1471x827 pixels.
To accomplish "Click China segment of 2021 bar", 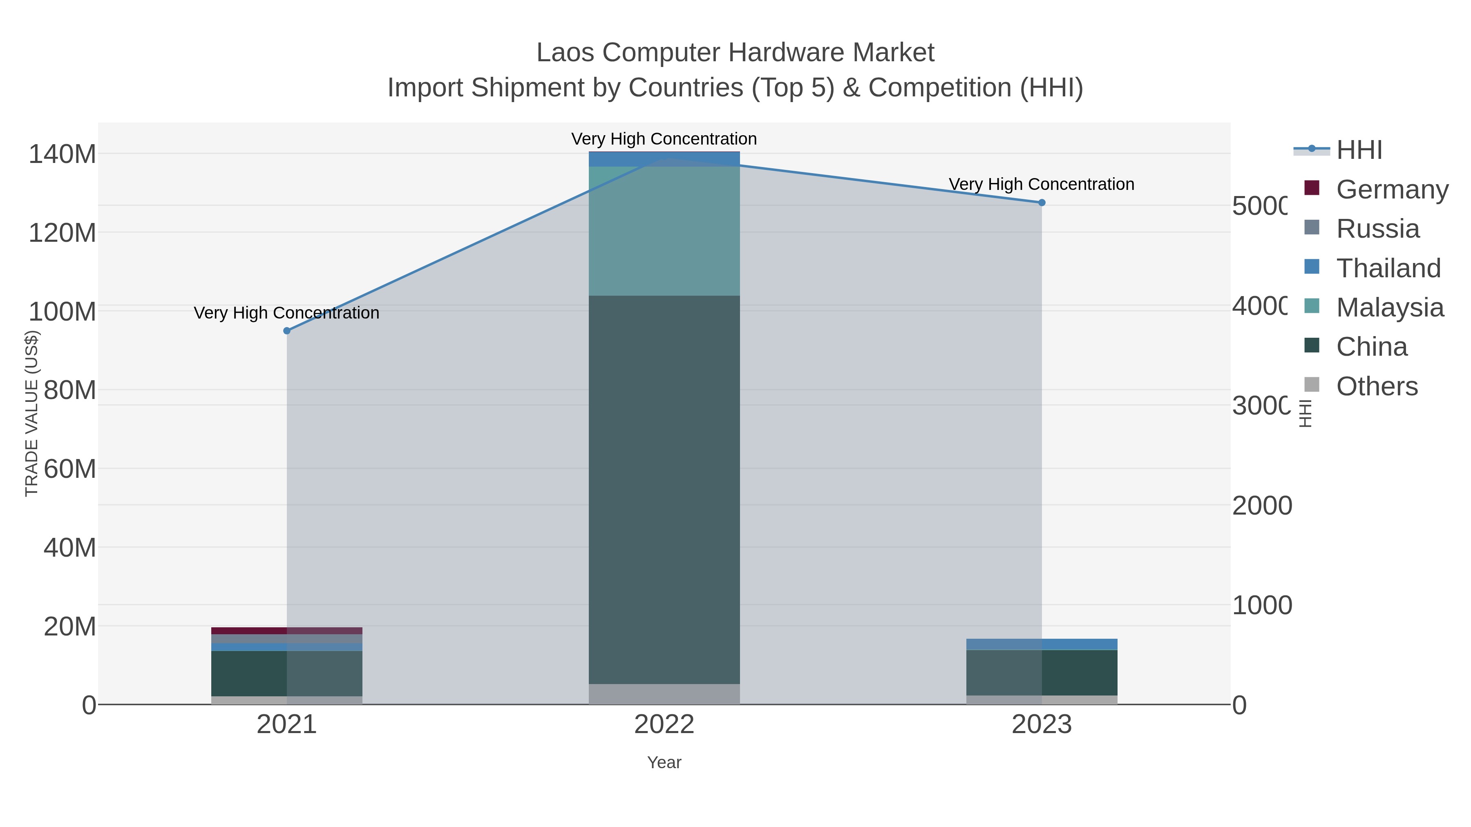I will tap(287, 673).
